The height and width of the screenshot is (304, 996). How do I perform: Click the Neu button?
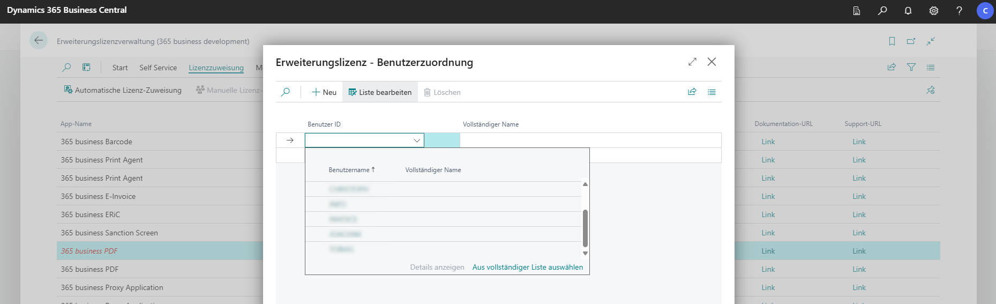(x=324, y=92)
